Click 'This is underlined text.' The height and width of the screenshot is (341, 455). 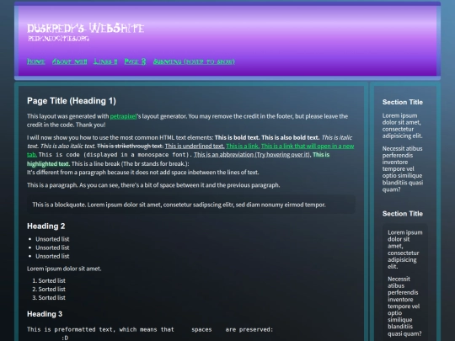tap(195, 147)
